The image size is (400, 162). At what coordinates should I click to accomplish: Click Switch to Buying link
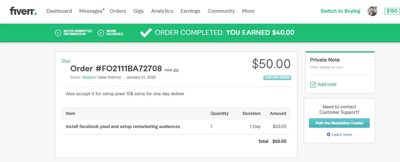340,11
